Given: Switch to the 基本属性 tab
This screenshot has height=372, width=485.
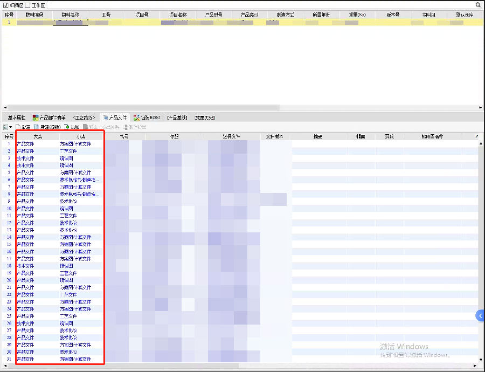Looking at the screenshot, I should (x=16, y=117).
